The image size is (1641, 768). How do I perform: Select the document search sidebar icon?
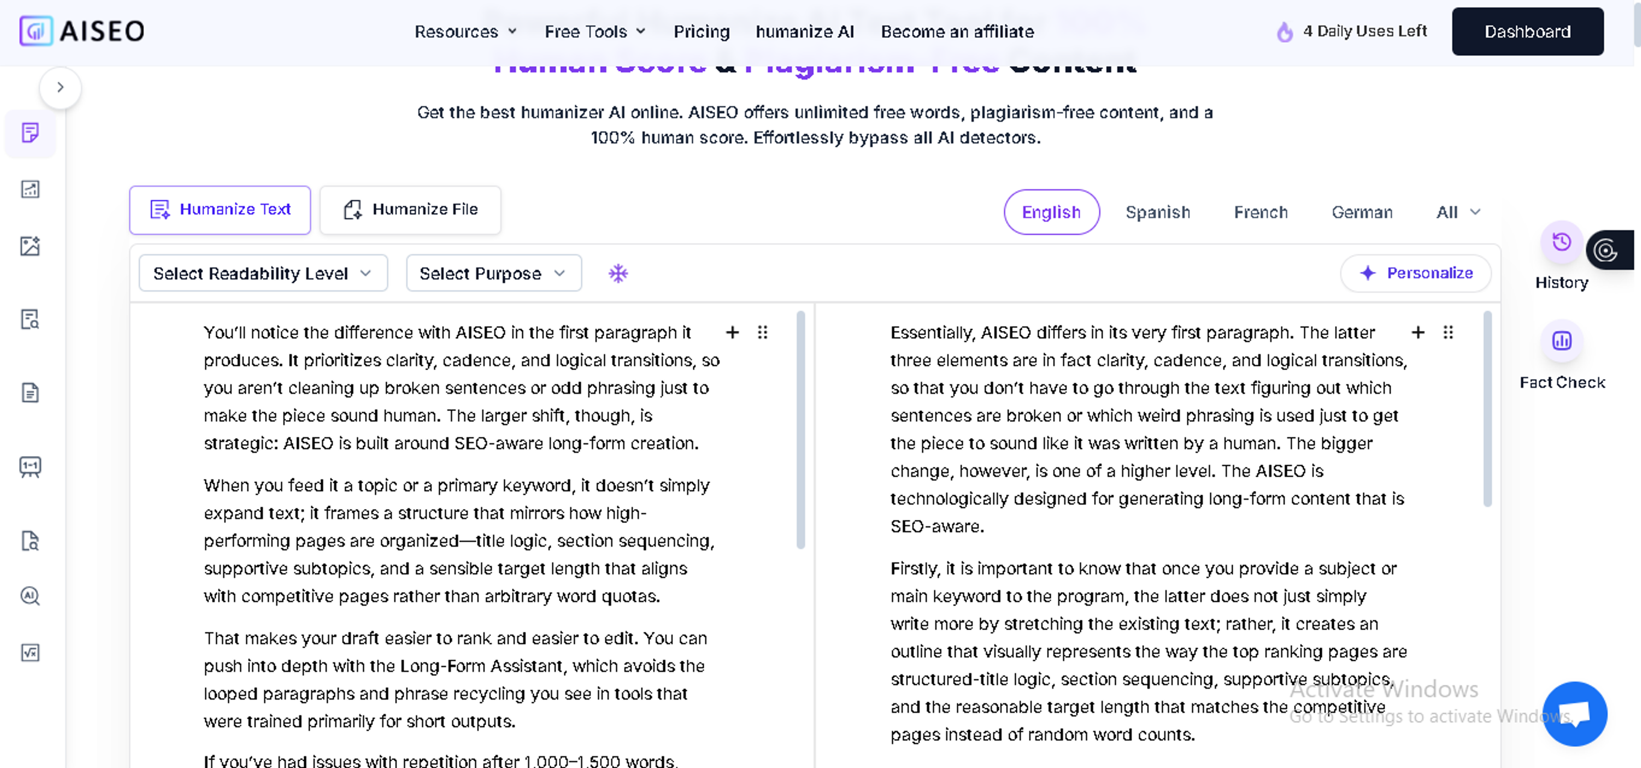point(30,319)
